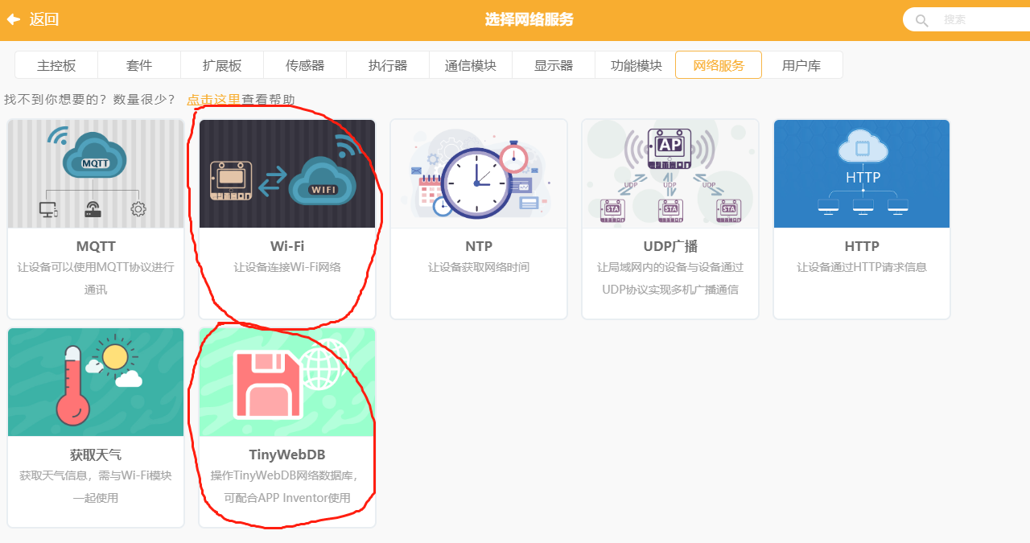Switch to the 用户库 tab
Image resolution: width=1030 pixels, height=543 pixels.
[801, 64]
